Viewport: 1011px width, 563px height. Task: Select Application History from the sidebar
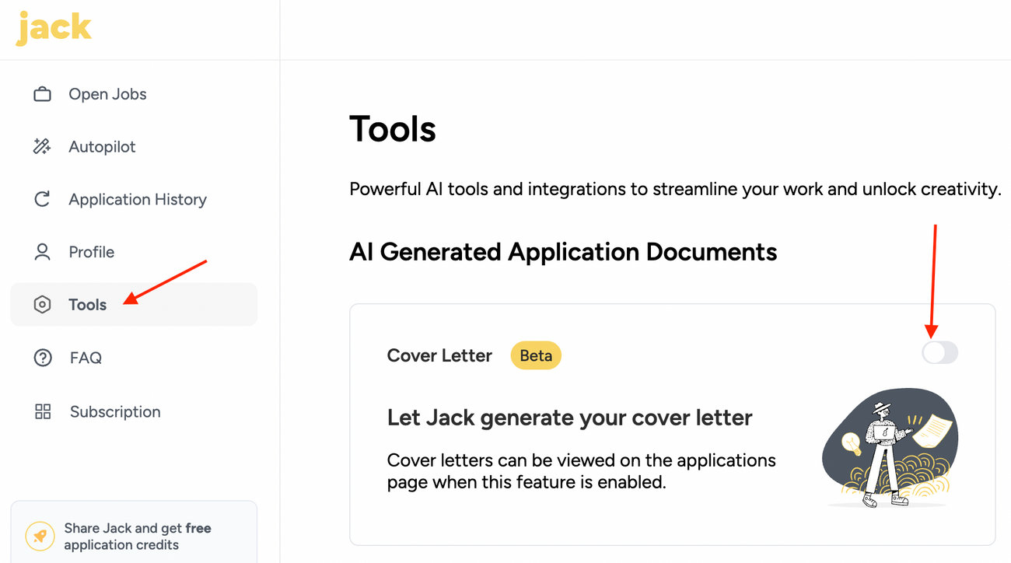point(138,200)
